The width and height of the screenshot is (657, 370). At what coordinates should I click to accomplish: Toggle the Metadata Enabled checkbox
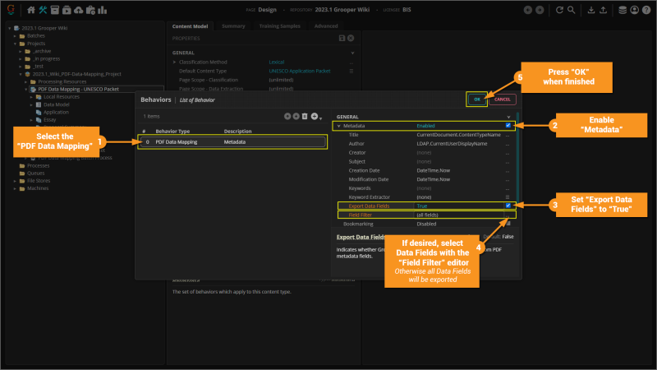(x=508, y=126)
